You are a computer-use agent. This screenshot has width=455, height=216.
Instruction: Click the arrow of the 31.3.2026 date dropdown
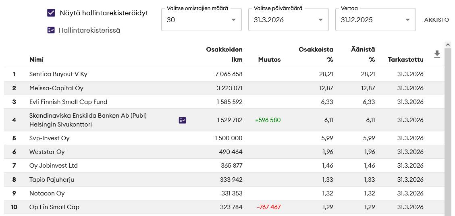pos(321,20)
